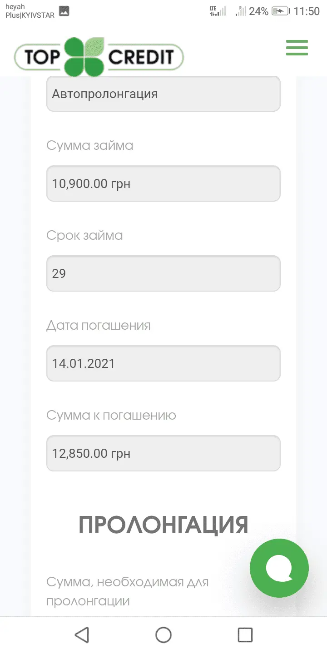
Task: Tap the battery charging icon
Action: tap(280, 11)
